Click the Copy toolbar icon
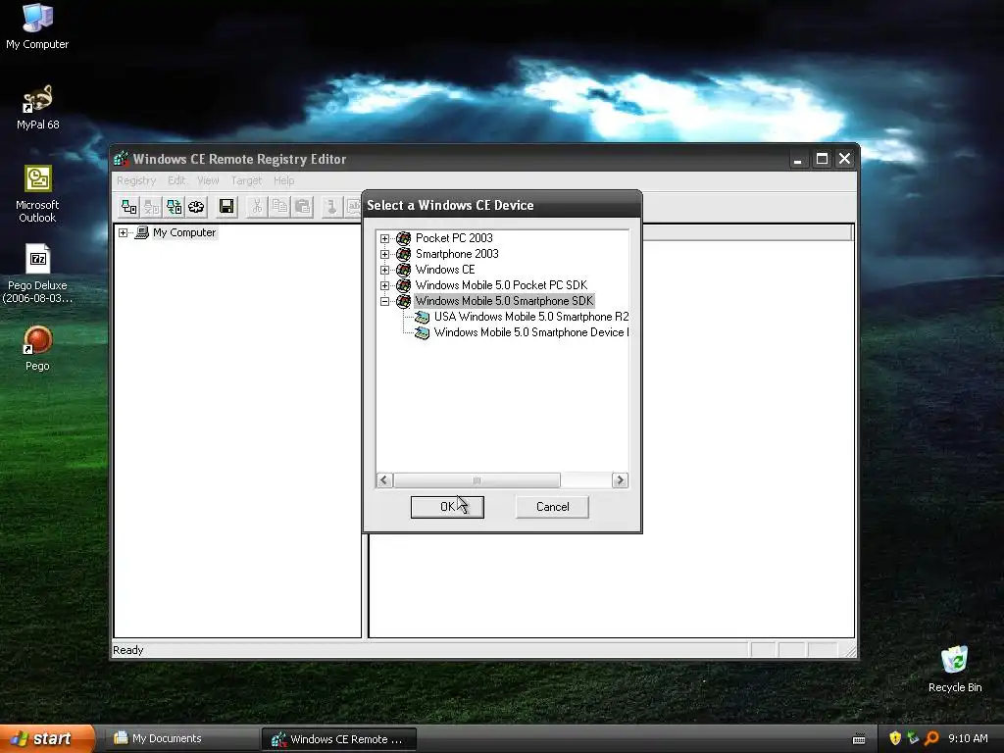 pyautogui.click(x=279, y=206)
